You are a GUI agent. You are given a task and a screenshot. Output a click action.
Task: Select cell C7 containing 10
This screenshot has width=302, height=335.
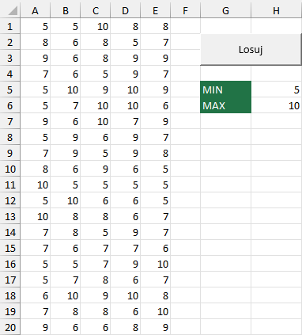[x=96, y=121]
